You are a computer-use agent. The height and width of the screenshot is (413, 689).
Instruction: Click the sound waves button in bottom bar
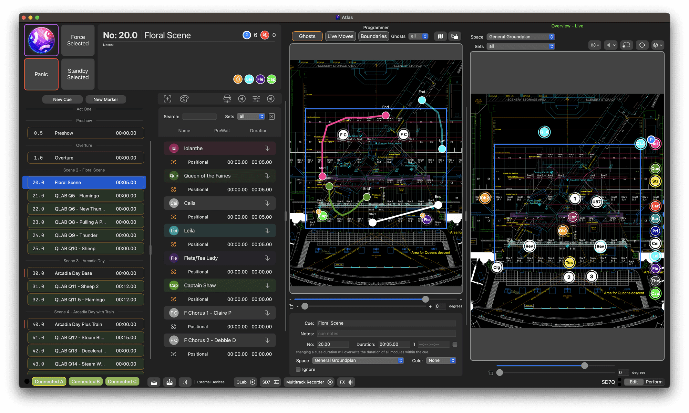(x=185, y=382)
